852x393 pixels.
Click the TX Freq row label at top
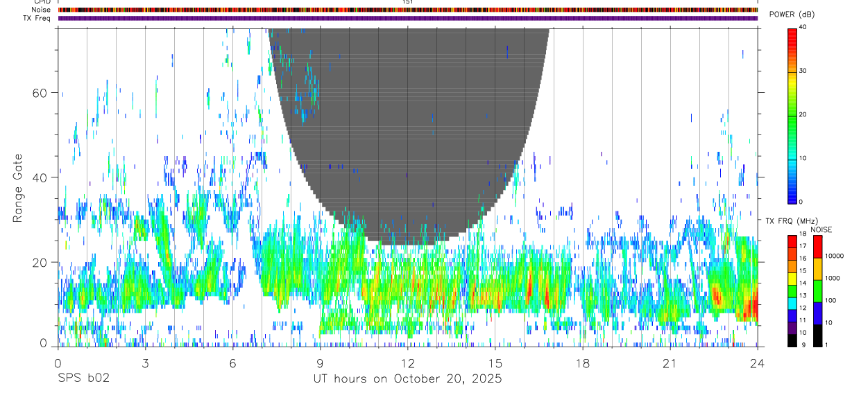click(37, 18)
